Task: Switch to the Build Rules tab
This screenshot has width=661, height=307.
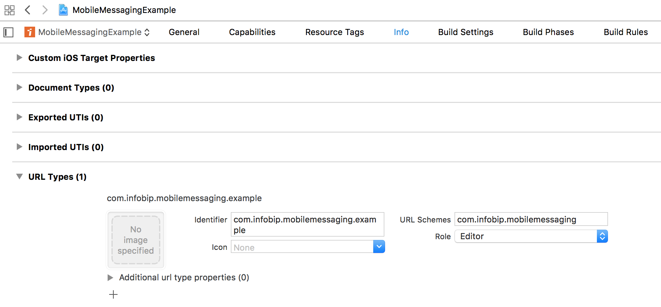Action: coord(626,32)
